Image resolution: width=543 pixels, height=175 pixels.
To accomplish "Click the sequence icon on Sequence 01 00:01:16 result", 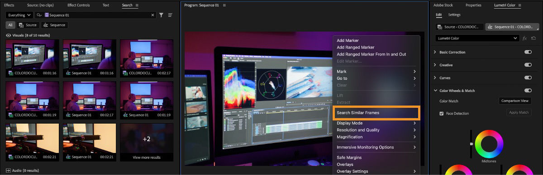I will pyautogui.click(x=68, y=73).
